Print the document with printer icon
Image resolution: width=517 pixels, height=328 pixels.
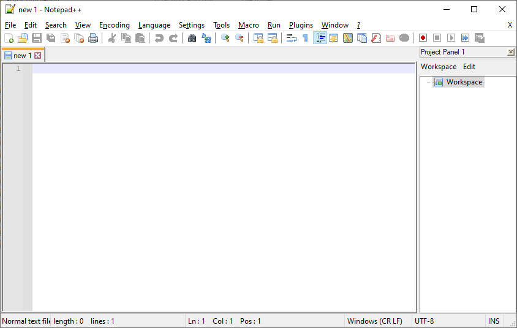pos(93,38)
